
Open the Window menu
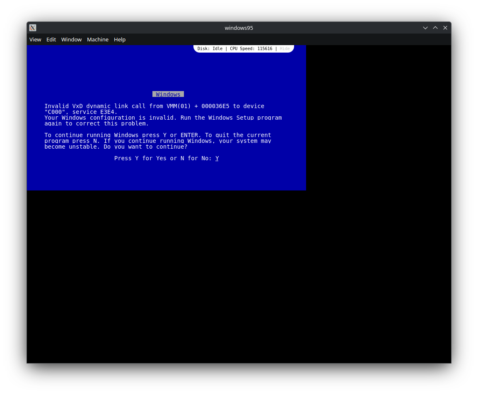[x=71, y=40]
